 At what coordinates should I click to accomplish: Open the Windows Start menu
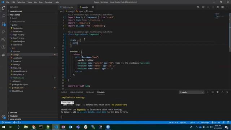click(x=3, y=127)
